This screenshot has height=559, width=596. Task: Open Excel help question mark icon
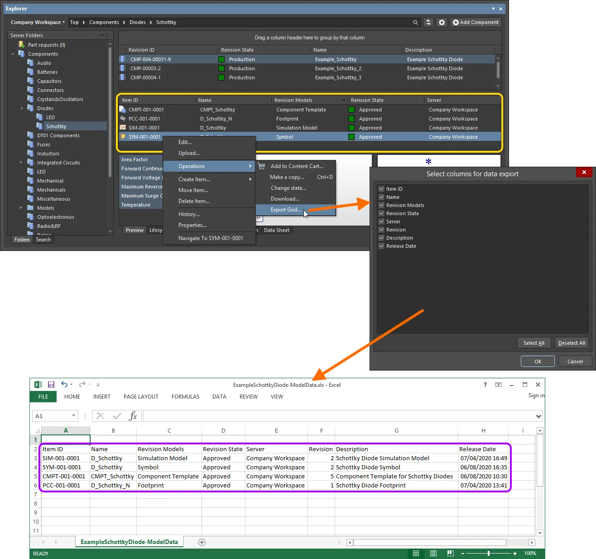[x=485, y=385]
